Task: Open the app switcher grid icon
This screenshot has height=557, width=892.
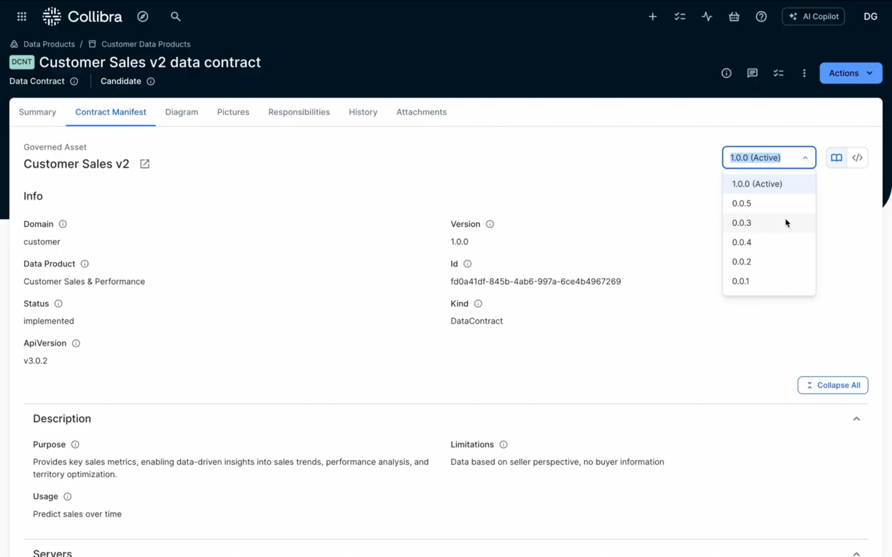Action: pos(21,16)
